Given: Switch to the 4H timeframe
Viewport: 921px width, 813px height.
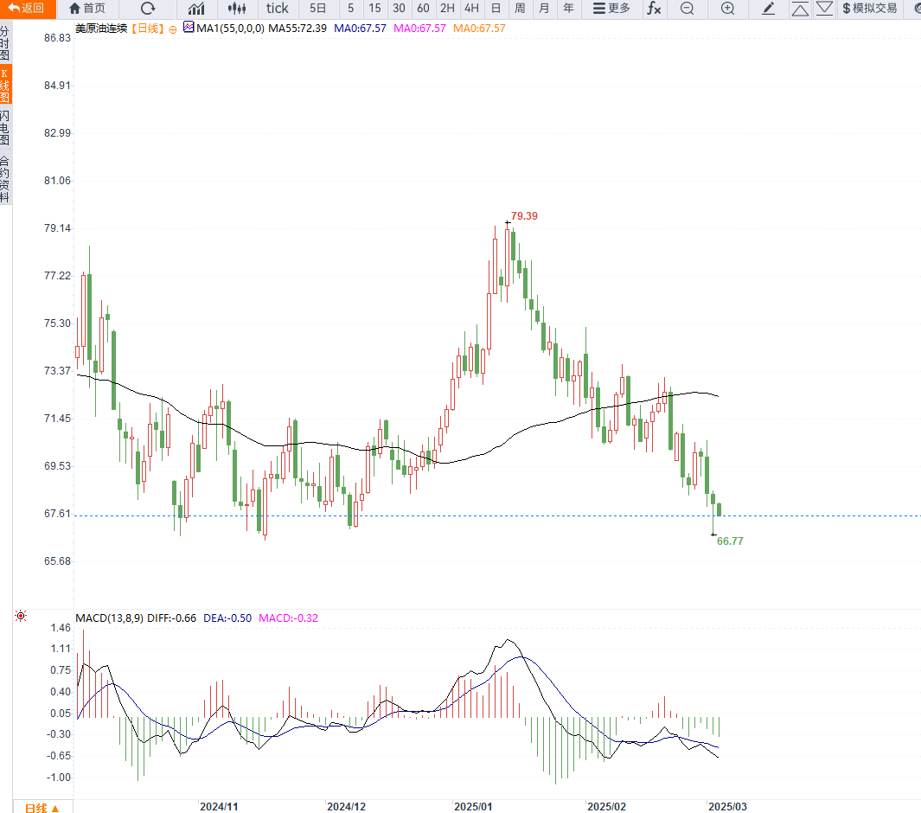Looking at the screenshot, I should [471, 9].
